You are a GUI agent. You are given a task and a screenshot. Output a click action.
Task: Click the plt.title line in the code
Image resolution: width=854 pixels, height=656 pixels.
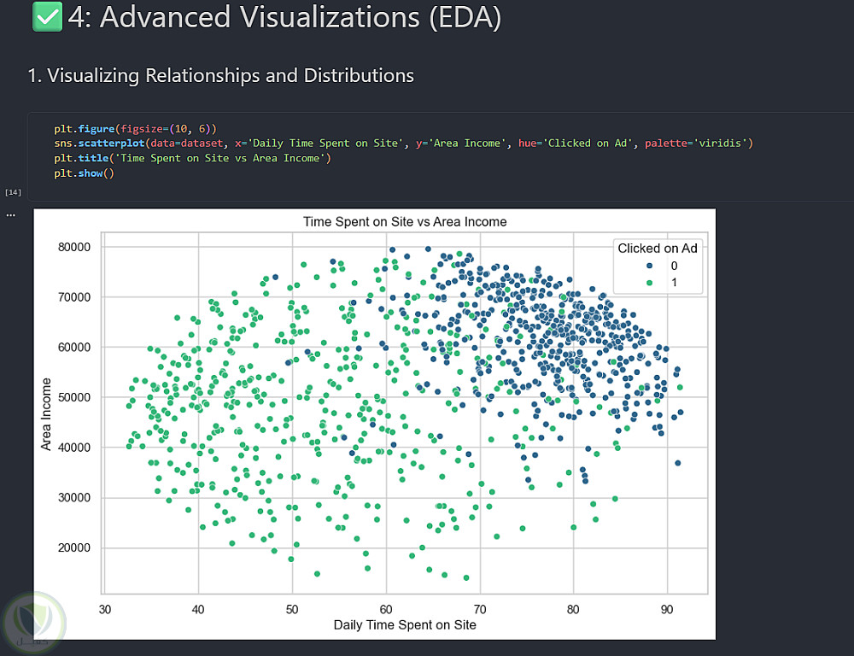(x=191, y=158)
